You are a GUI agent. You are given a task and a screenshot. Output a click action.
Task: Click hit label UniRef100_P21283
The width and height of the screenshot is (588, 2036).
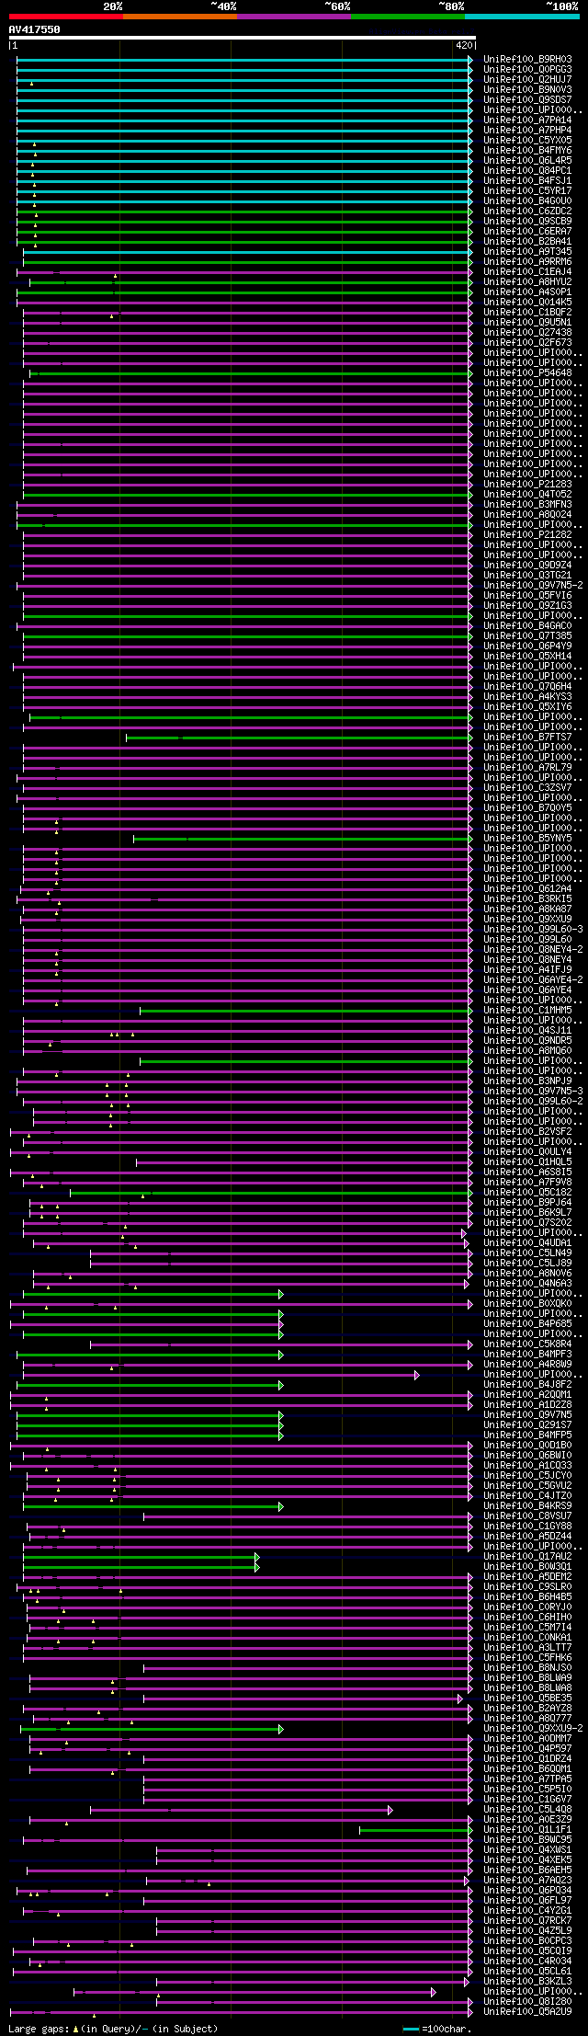pyautogui.click(x=527, y=484)
